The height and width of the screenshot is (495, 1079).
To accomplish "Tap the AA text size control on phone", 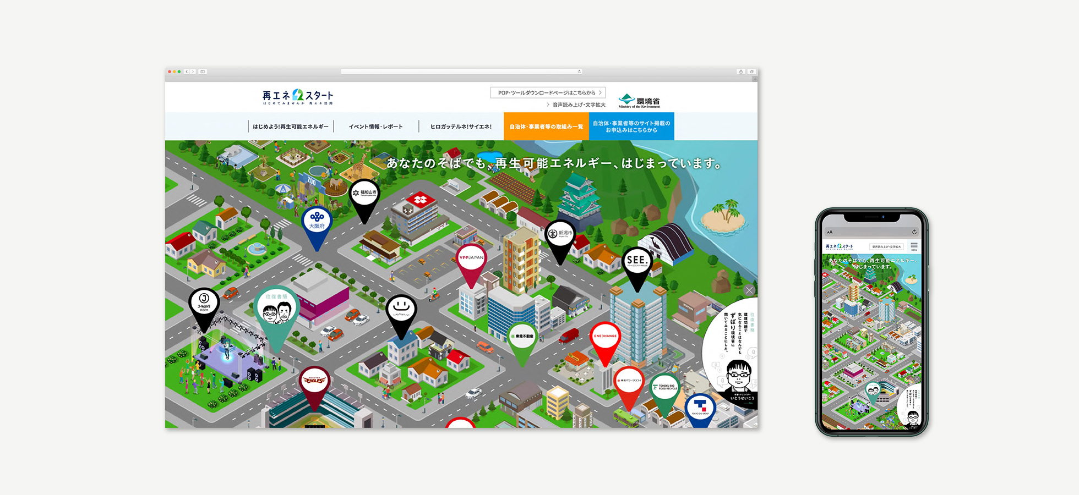I will (830, 232).
